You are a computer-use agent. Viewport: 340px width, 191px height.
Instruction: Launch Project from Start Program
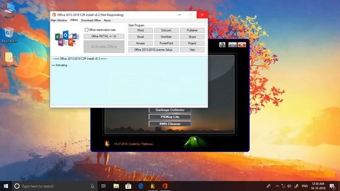[192, 44]
